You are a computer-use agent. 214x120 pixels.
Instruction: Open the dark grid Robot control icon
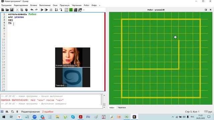coord(76,10)
